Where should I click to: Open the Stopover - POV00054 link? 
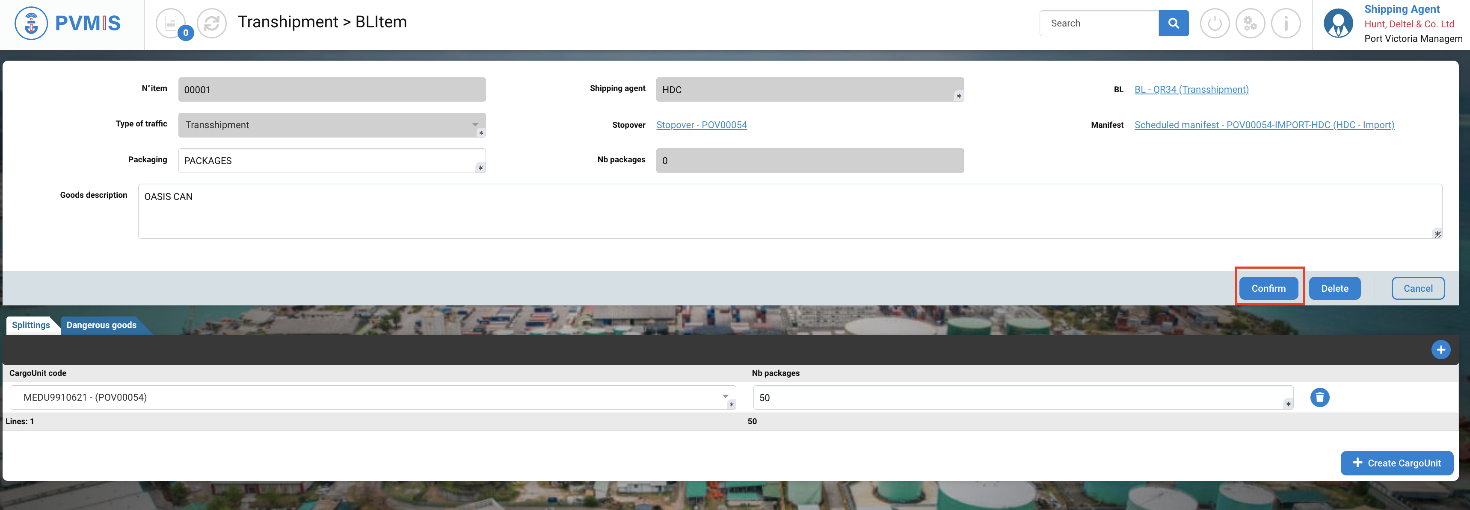click(x=701, y=125)
